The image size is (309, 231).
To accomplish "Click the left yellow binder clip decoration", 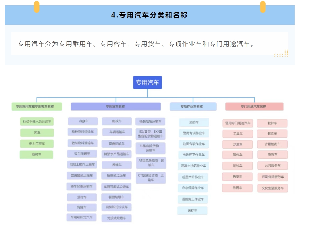I will [37, 7].
